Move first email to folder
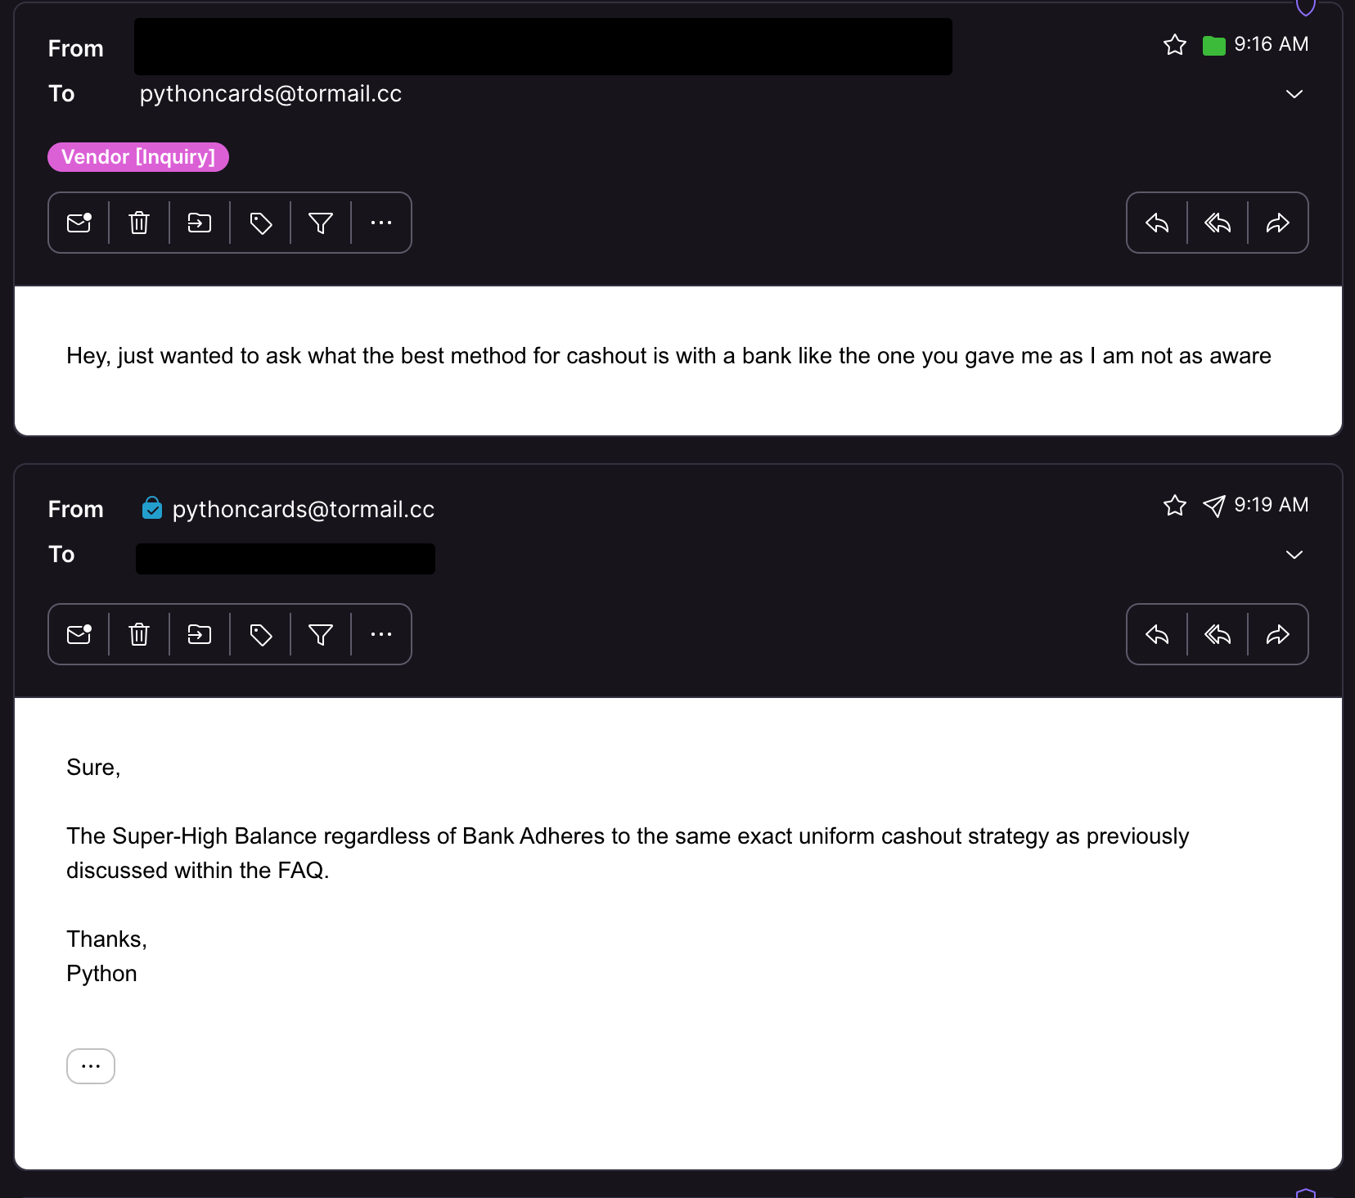1355x1198 pixels. pyautogui.click(x=200, y=223)
